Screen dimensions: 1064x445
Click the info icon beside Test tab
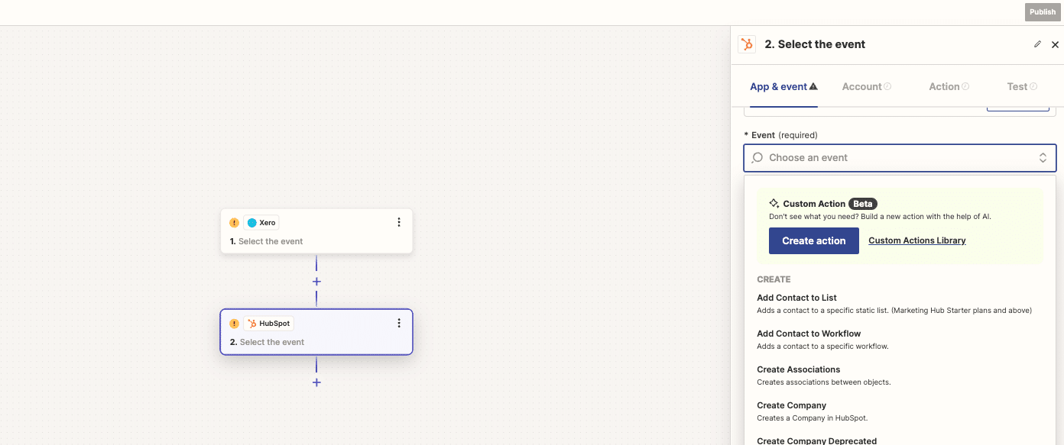pyautogui.click(x=1033, y=86)
